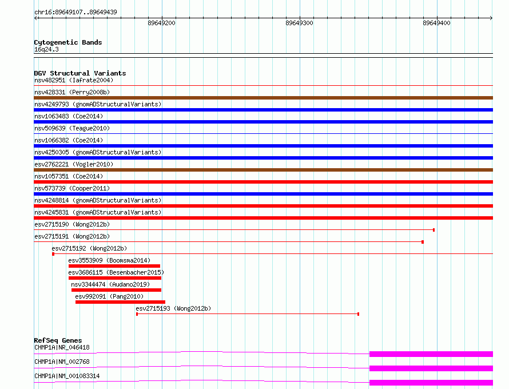Click the nsv482951 (Iafrate2004) variant label
This screenshot has height=389, width=509.
pos(74,80)
